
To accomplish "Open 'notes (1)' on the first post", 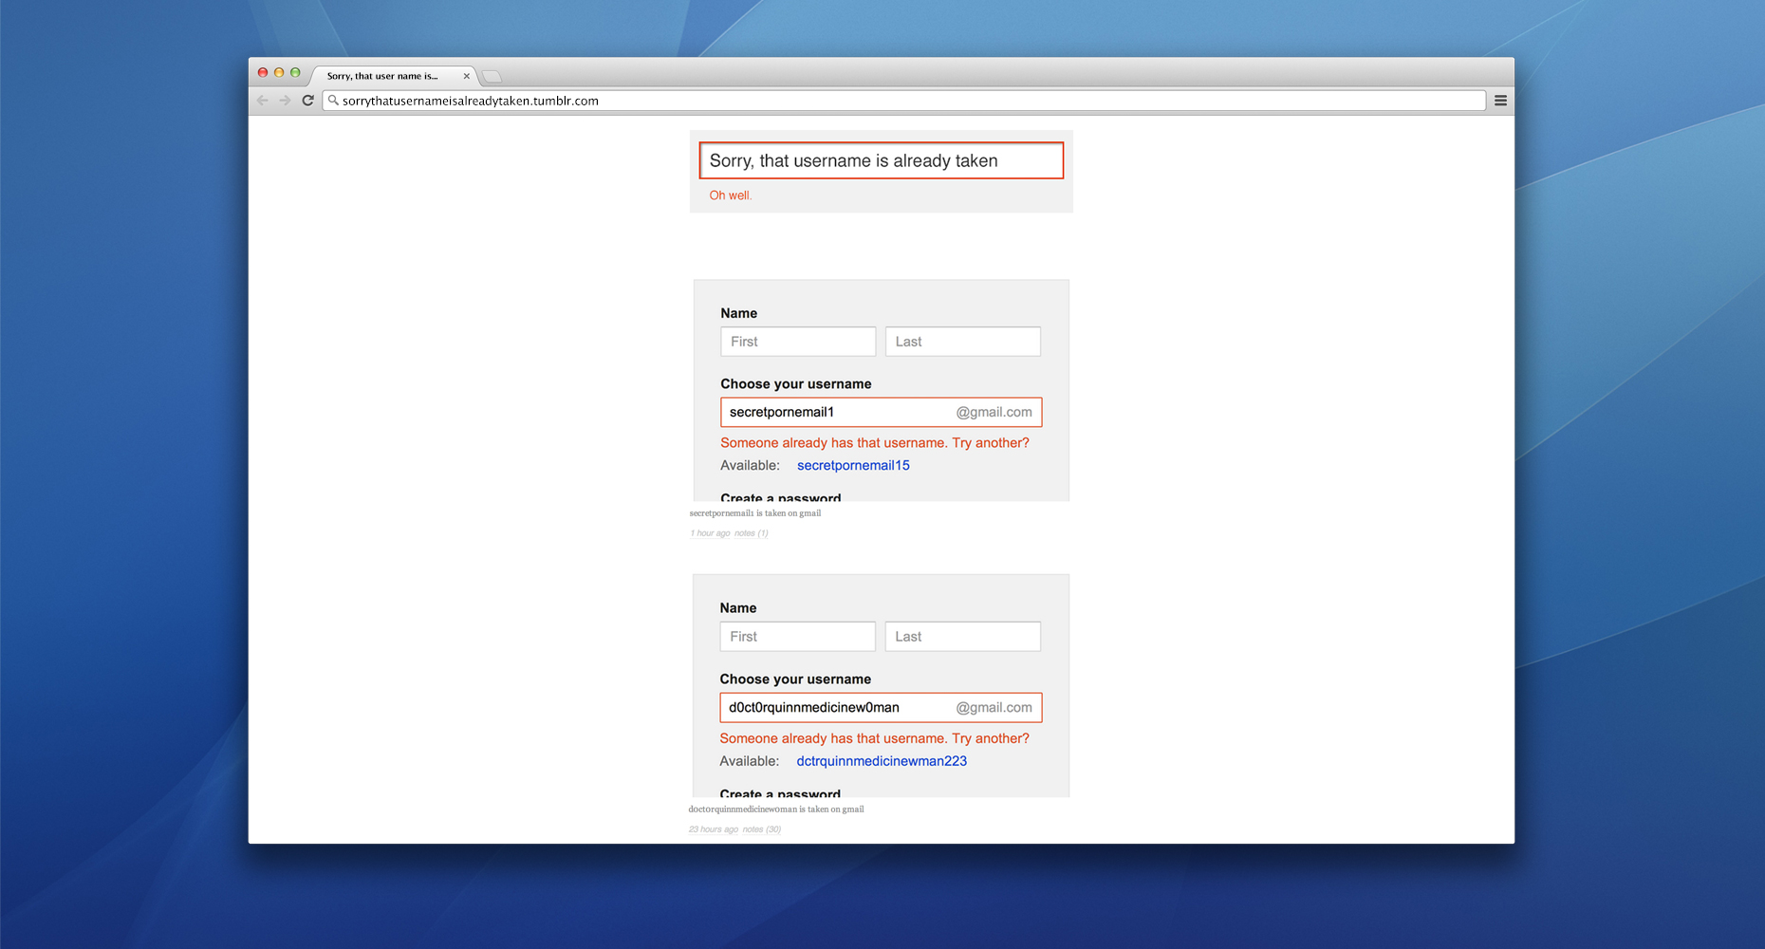I will (752, 533).
